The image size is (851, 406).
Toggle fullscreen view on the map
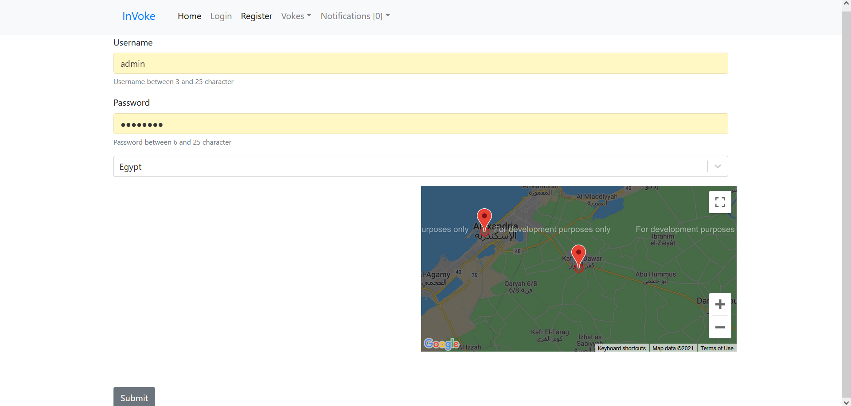(720, 202)
